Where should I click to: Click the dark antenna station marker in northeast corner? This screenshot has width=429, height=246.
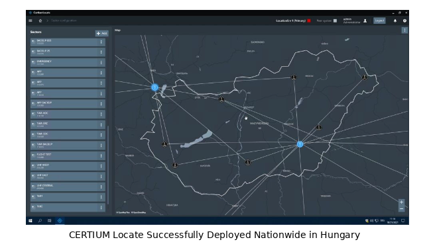coord(365,77)
